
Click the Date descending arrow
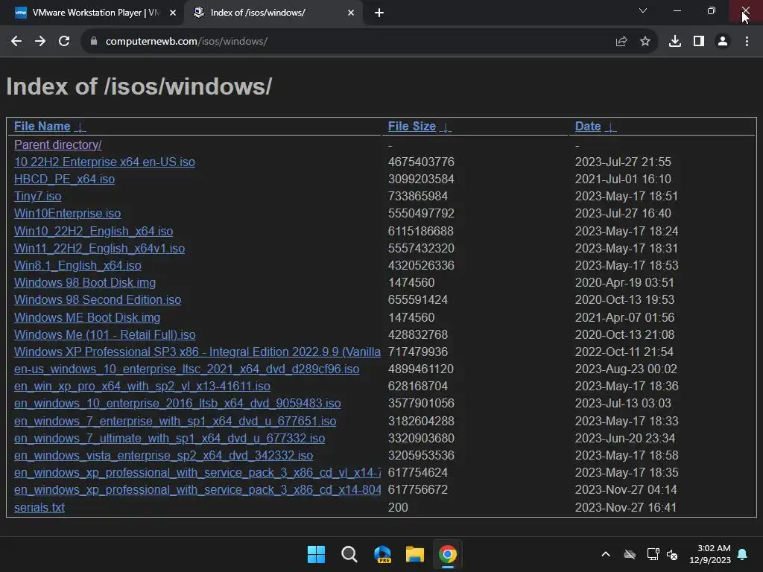[611, 127]
